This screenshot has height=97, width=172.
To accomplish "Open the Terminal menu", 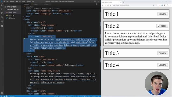I will click(x=28, y=1).
